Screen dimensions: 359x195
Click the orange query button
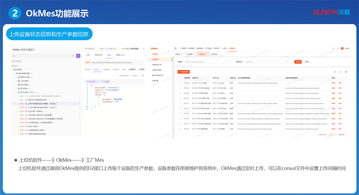click(298, 62)
